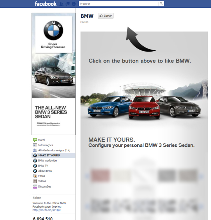Open the BMW page title
Screen dimensions: 211x220
87,16
